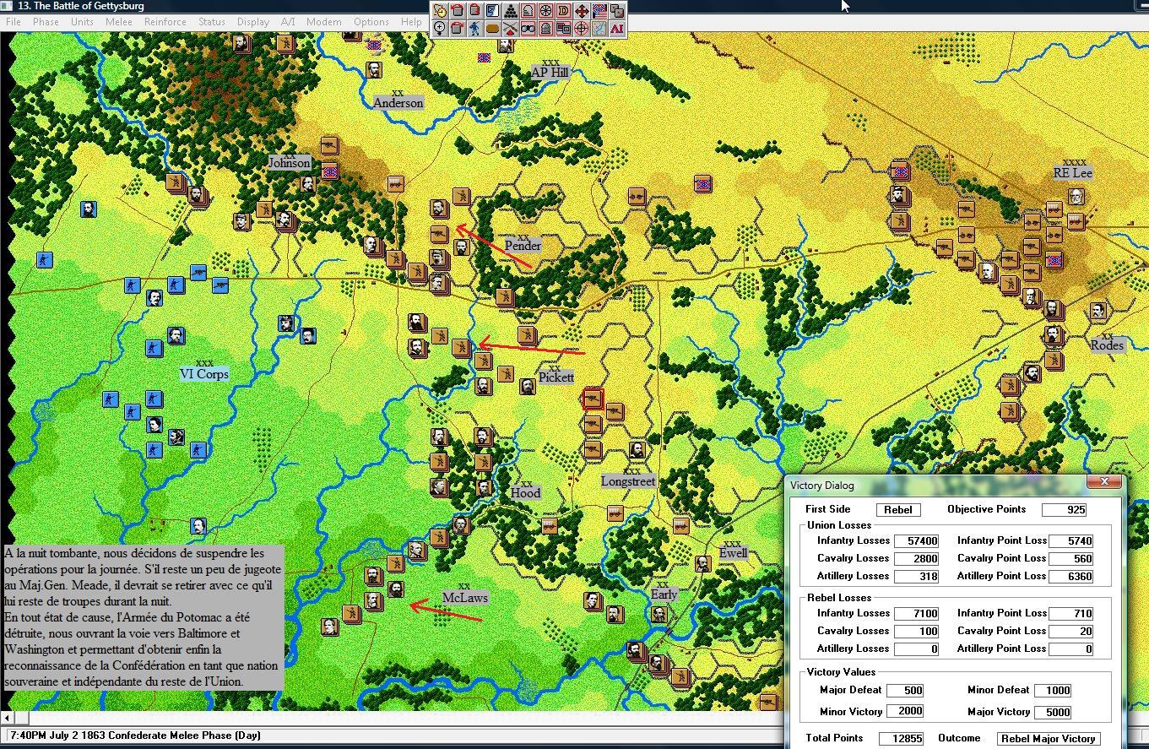Click the Minor Victory value field
The width and height of the screenshot is (1149, 749).
click(x=905, y=712)
